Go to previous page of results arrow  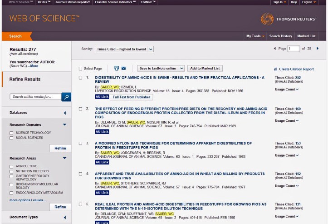click(274, 49)
